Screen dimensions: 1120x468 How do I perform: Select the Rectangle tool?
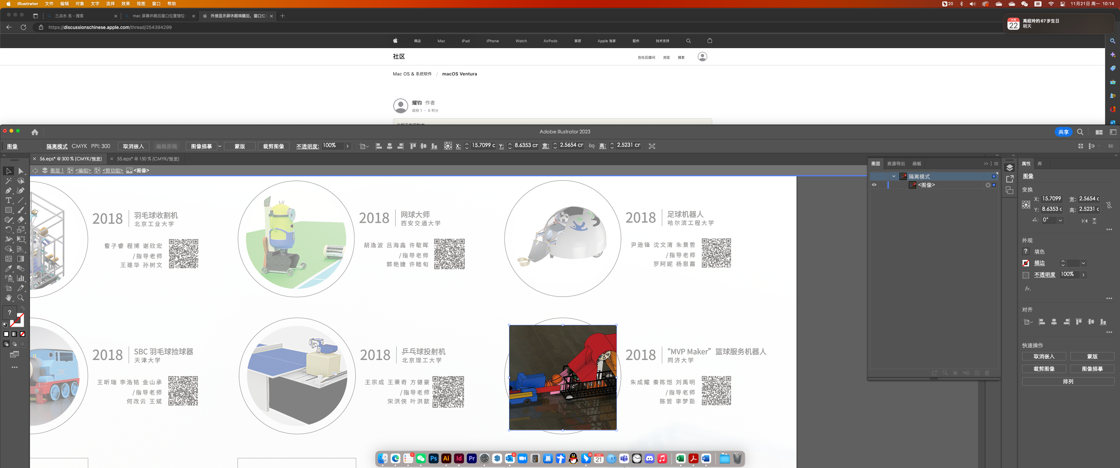(8, 210)
